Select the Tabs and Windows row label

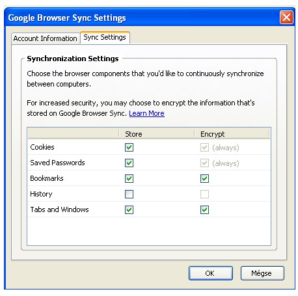pyautogui.click(x=59, y=209)
